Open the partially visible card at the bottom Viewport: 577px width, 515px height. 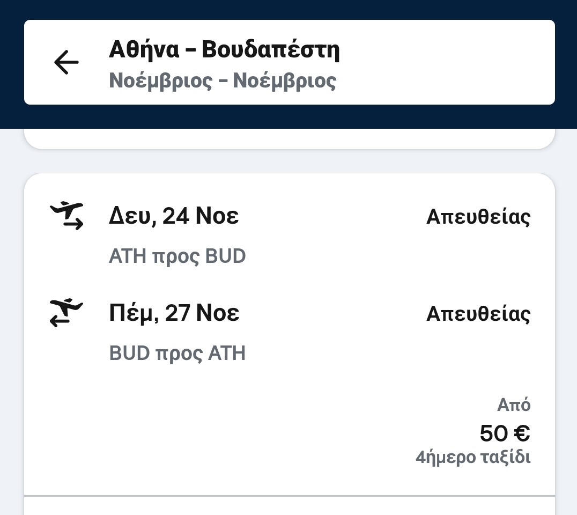pyautogui.click(x=290, y=506)
